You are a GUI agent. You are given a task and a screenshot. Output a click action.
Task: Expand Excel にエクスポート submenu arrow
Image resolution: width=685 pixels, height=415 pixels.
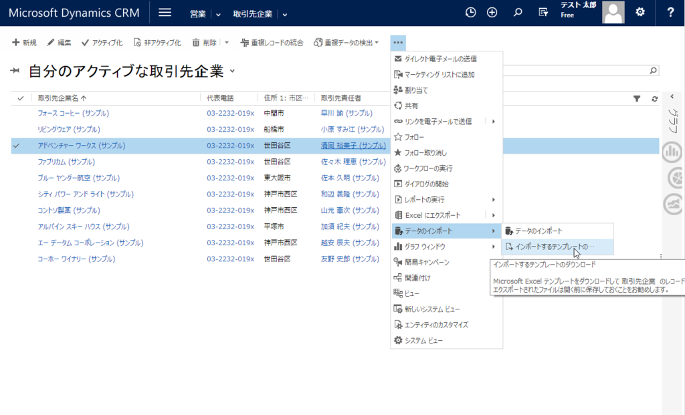click(494, 215)
